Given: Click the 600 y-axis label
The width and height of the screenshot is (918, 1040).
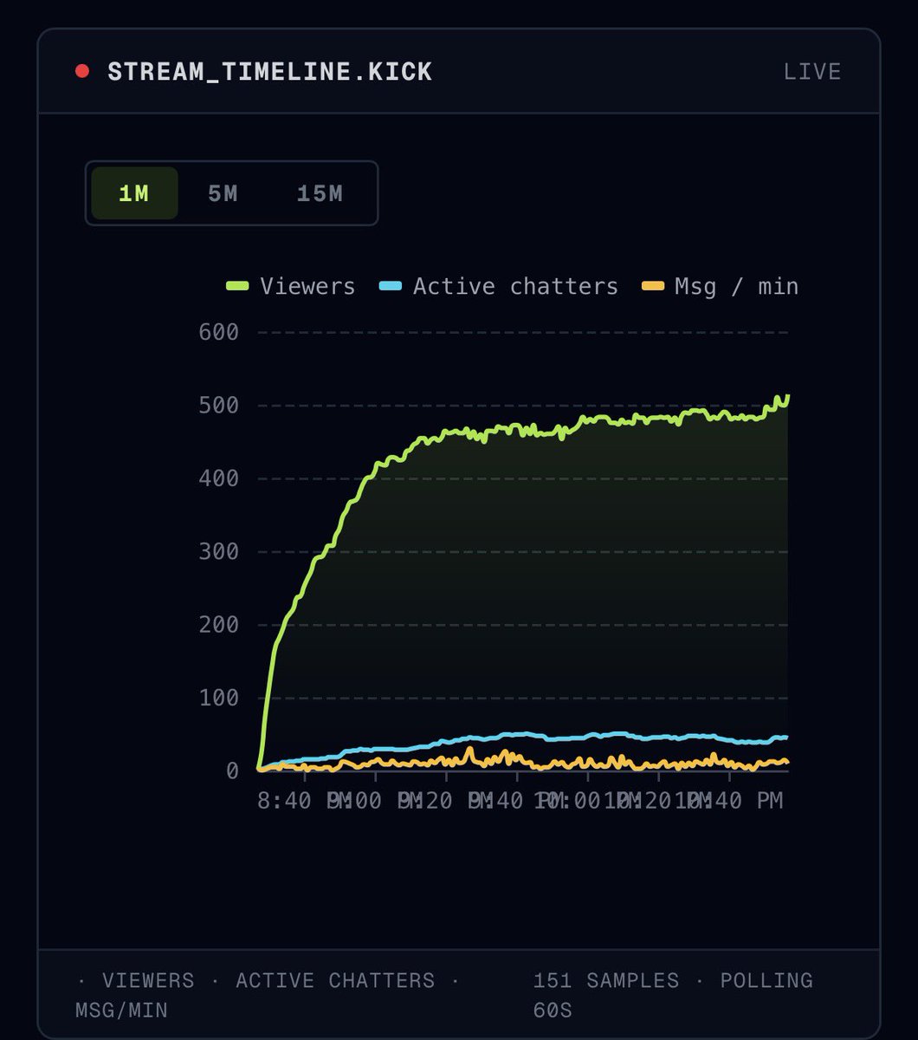Looking at the screenshot, I should pyautogui.click(x=218, y=332).
